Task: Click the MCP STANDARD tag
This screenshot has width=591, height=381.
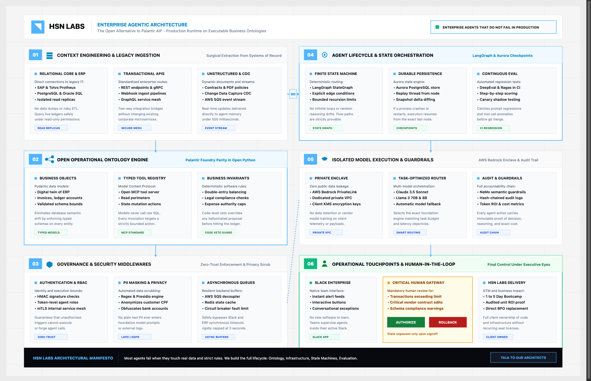Action: pyautogui.click(x=135, y=233)
